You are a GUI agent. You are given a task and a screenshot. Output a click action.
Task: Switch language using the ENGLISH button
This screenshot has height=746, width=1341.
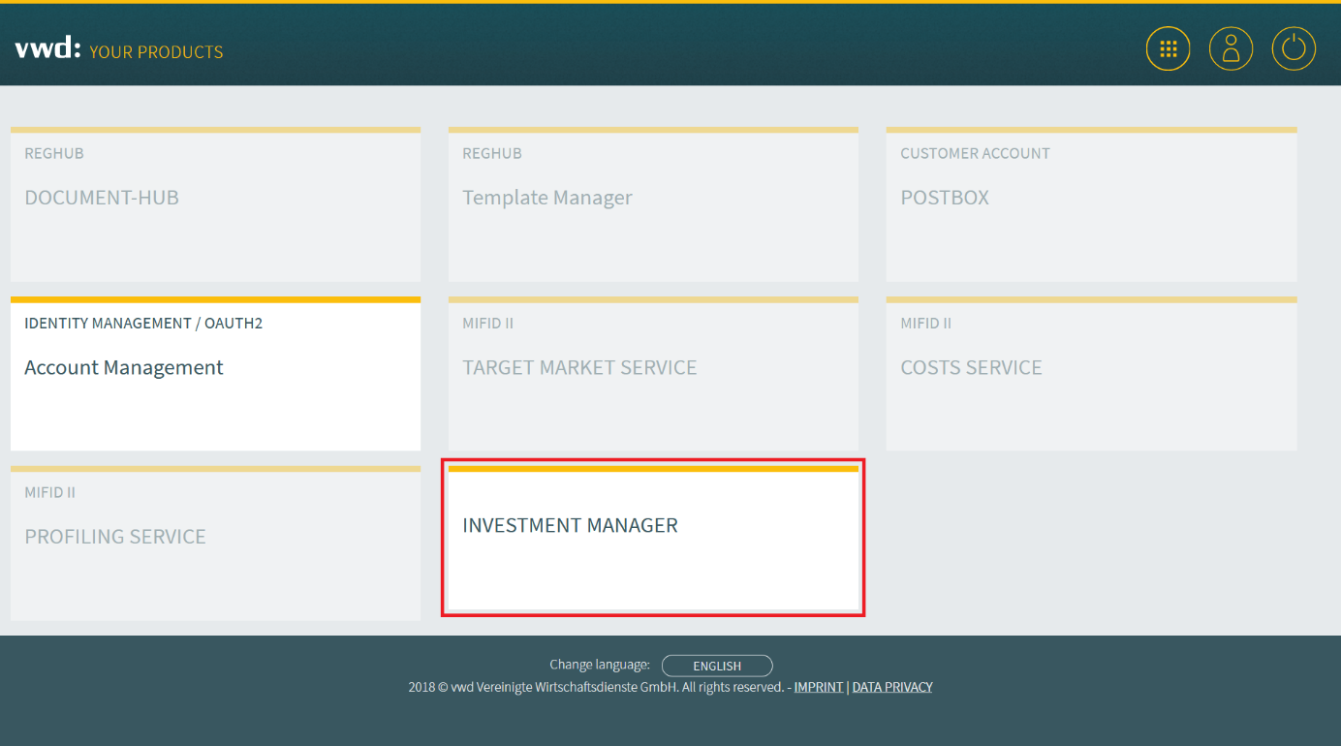click(717, 666)
